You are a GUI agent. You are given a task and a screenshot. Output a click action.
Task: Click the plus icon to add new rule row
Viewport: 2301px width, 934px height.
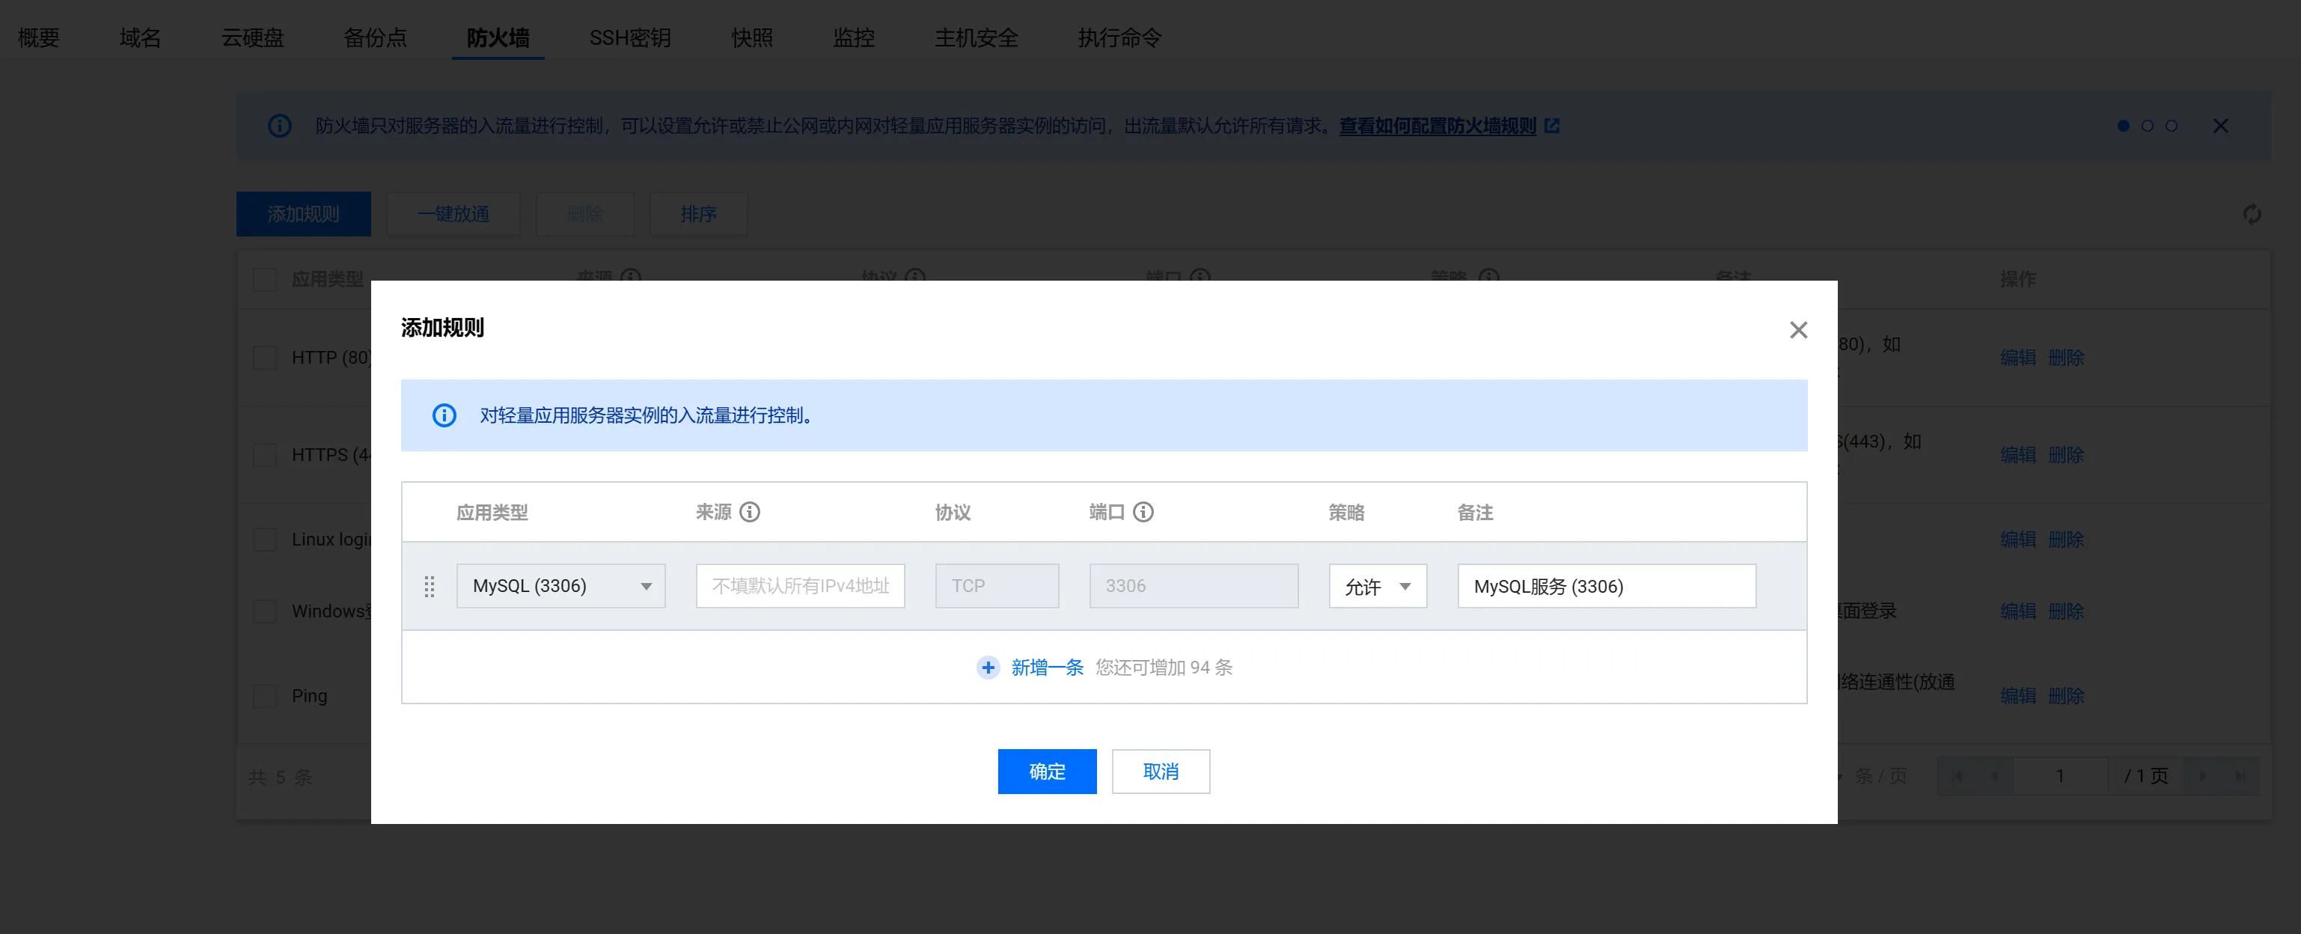click(988, 668)
